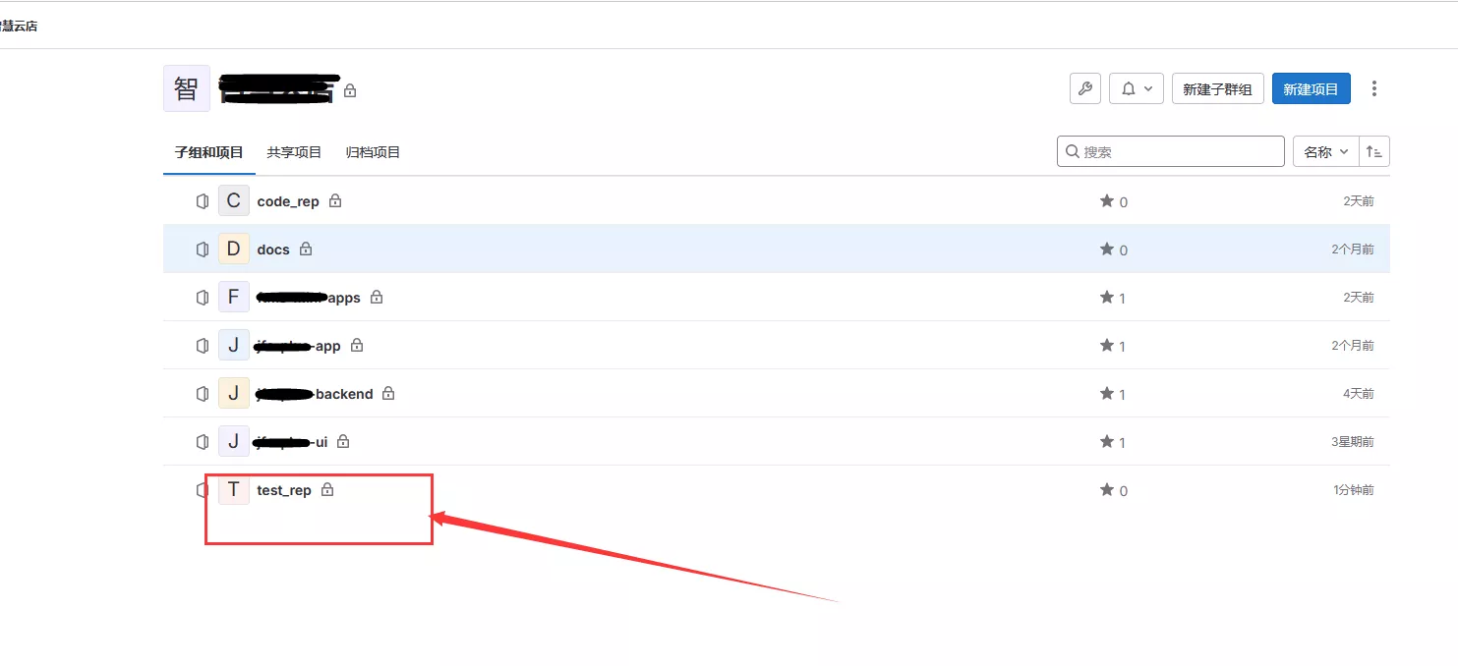1458x666 pixels.
Task: Open the notification bell dropdown
Action: pyautogui.click(x=1137, y=88)
